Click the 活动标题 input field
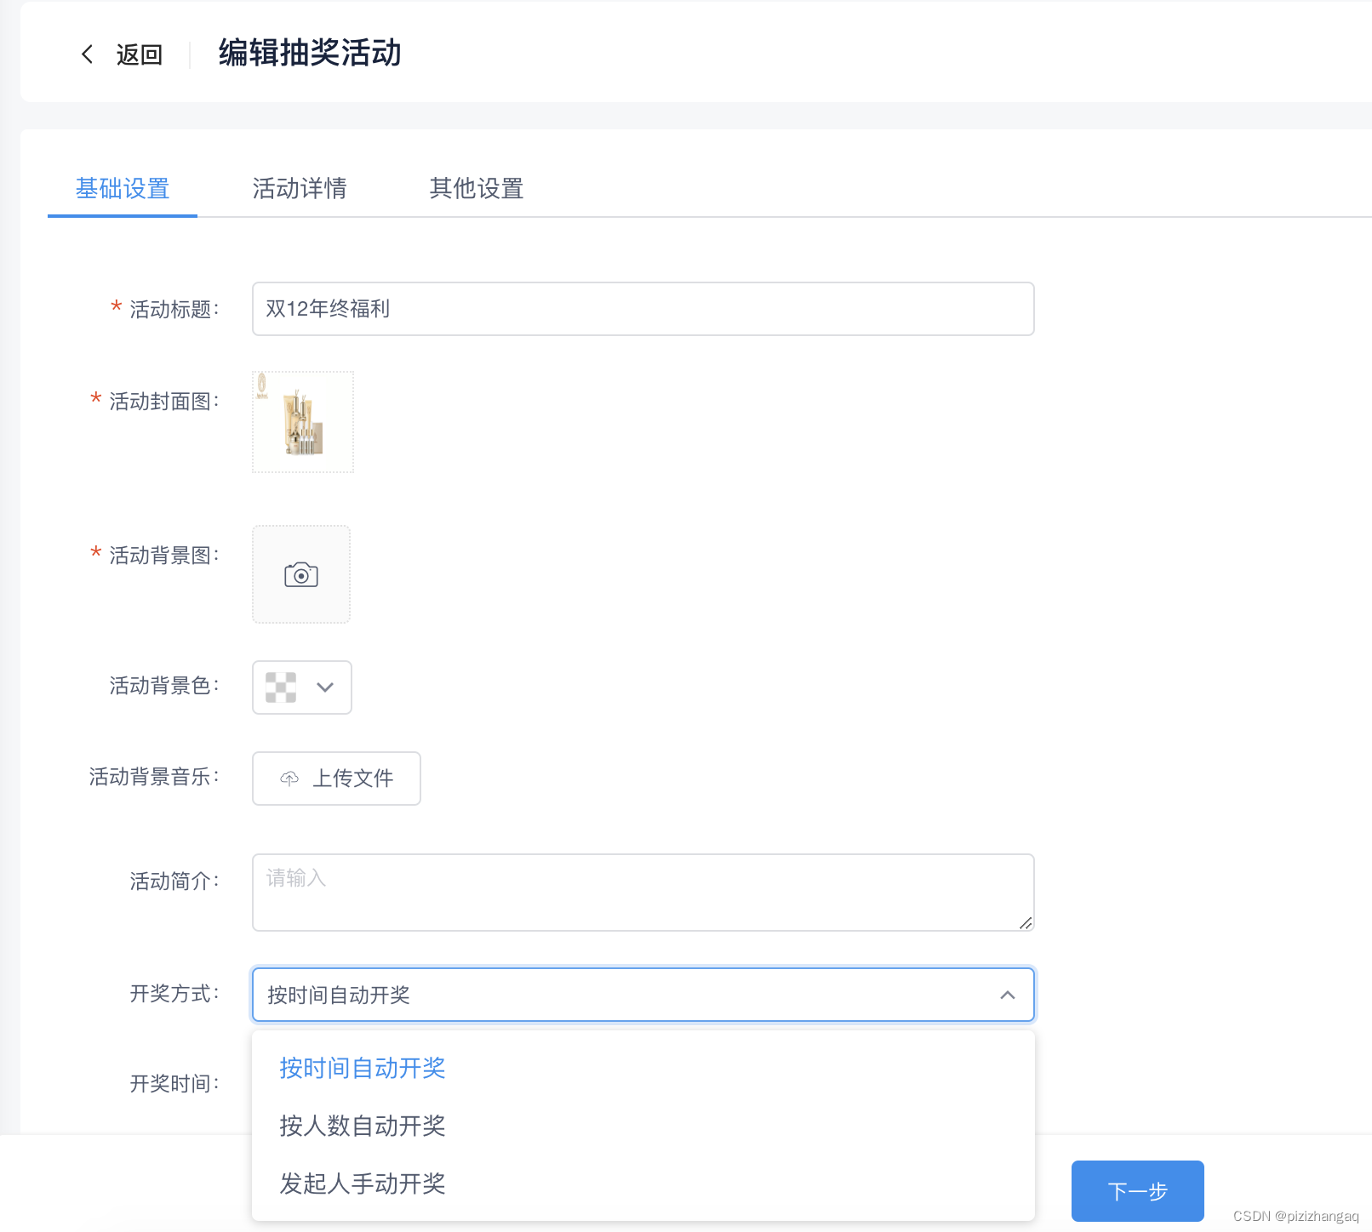1372x1232 pixels. [x=643, y=309]
